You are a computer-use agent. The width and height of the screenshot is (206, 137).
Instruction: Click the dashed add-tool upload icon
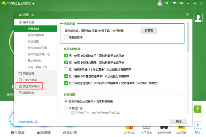coord(198,125)
